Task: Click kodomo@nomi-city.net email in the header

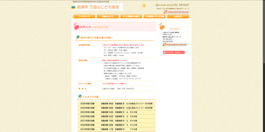Action: pos(178,12)
